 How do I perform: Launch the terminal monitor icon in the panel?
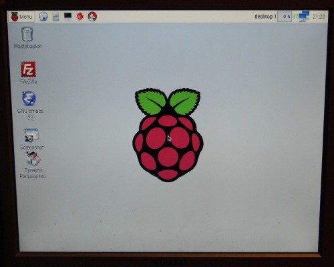(x=67, y=17)
